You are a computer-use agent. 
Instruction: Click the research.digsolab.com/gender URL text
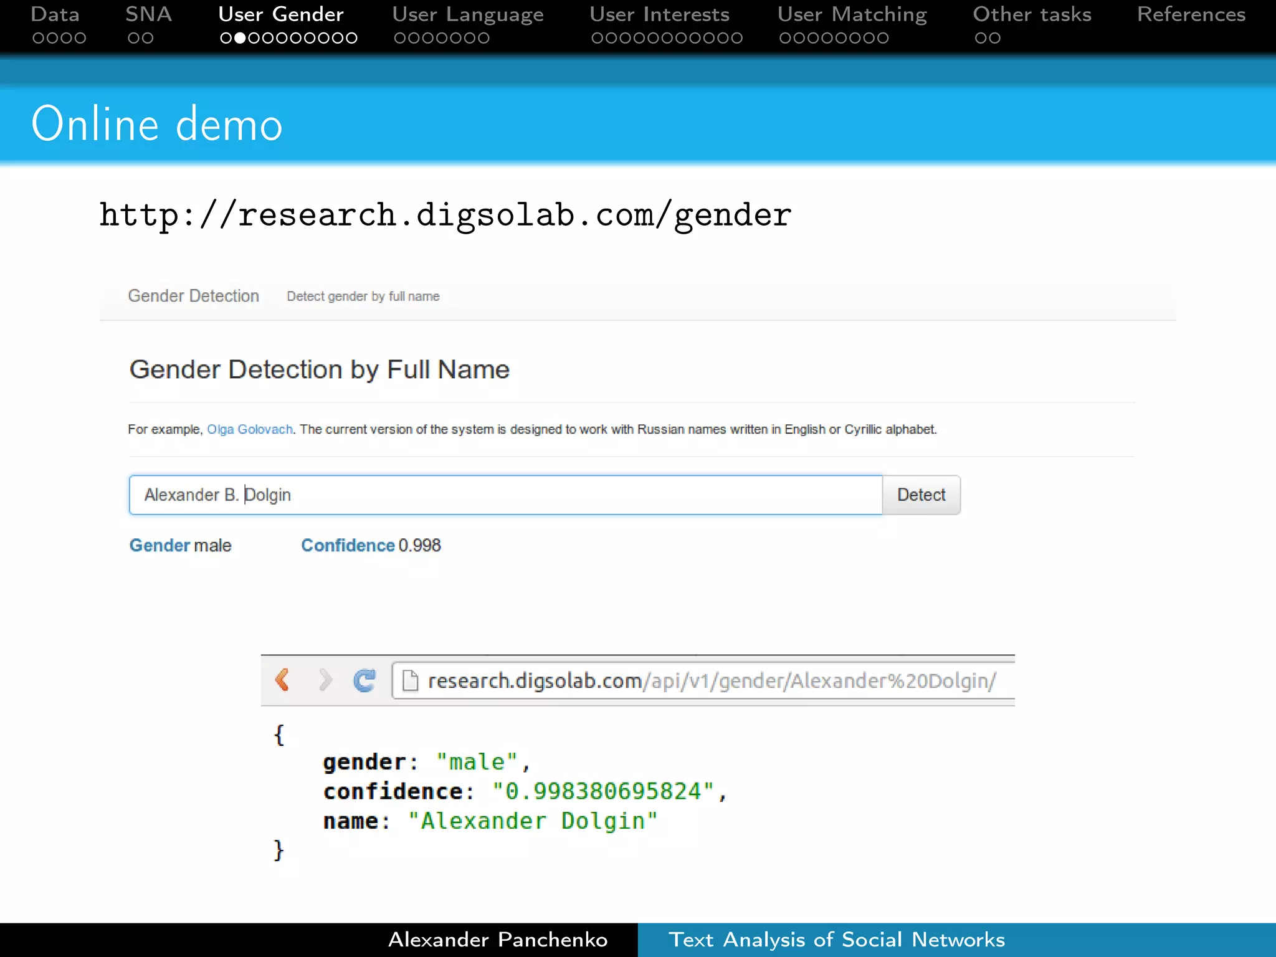click(x=445, y=216)
